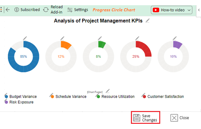Image resolution: width=201 pixels, height=129 pixels.
Task: Edit Budget Variance legend pencil icon
Action: click(x=6, y=94)
